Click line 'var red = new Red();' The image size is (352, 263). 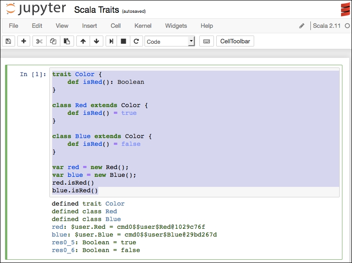(90, 167)
